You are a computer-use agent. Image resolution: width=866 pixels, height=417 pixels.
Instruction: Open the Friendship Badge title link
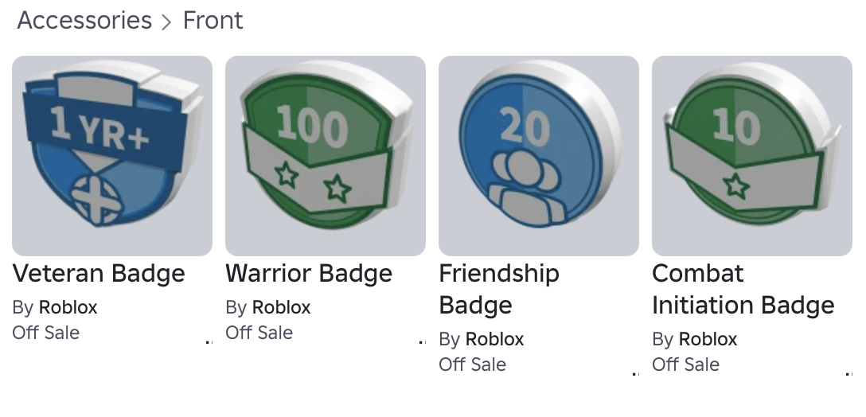coord(499,289)
